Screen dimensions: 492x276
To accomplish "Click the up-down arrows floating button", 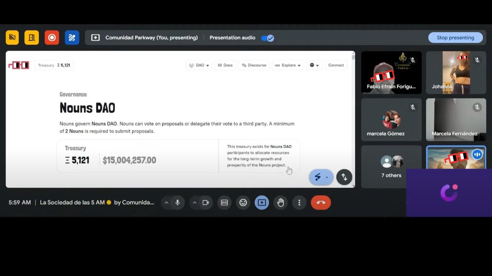I will tap(344, 177).
